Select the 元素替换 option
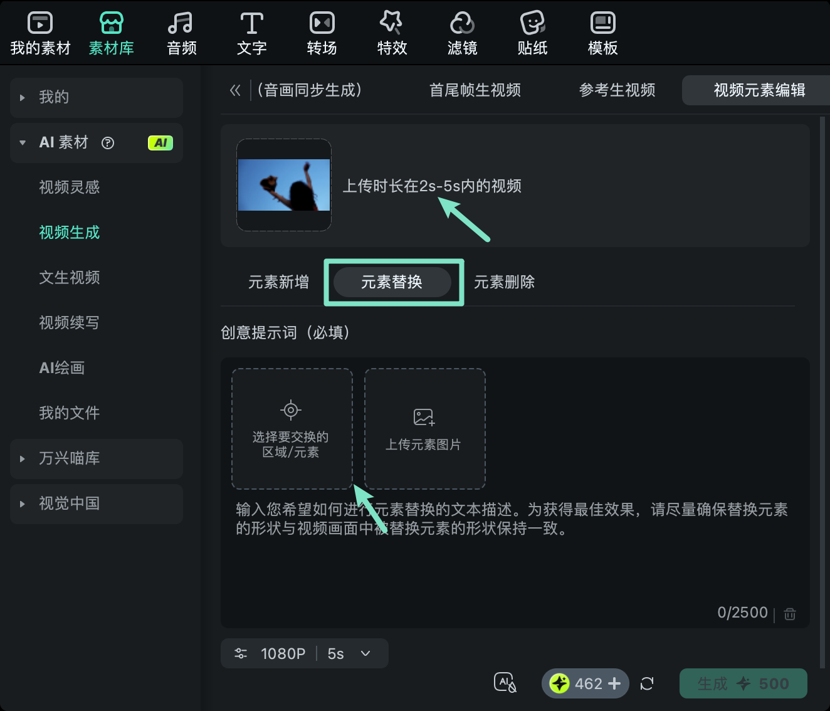 tap(393, 282)
